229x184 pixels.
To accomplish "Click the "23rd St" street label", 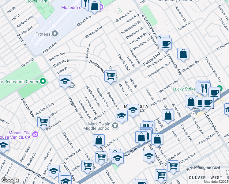I will pyautogui.click(x=21, y=40).
